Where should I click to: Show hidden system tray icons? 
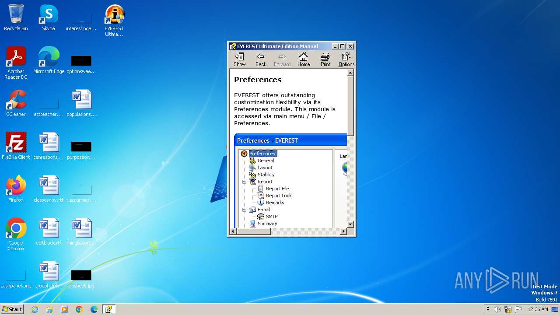[488, 309]
